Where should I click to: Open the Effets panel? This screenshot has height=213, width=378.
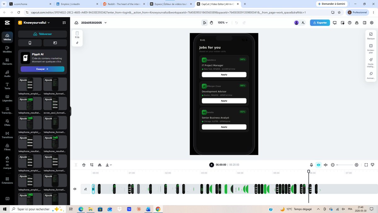pos(7,122)
